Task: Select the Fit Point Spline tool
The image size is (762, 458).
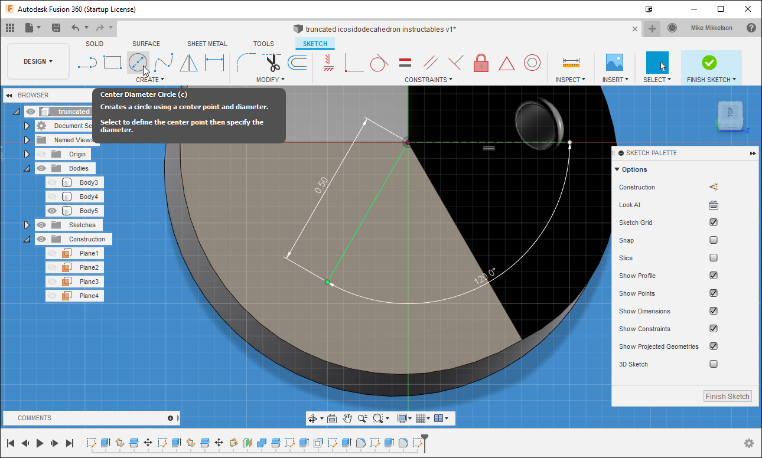Action: 164,62
